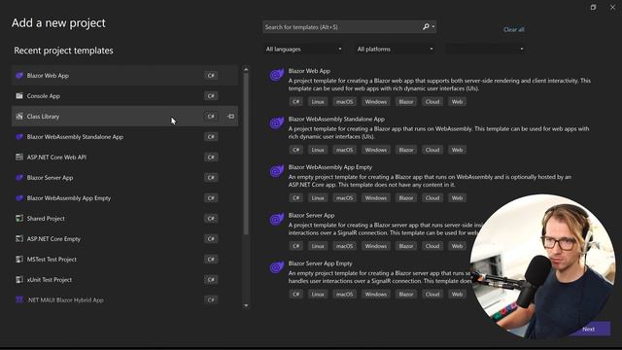Click recent Blazor WebAssembly Standalone App icon
This screenshot has height=350, width=622.
click(x=19, y=137)
